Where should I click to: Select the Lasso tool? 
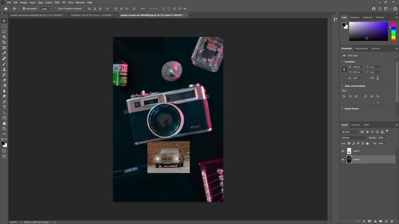click(4, 32)
